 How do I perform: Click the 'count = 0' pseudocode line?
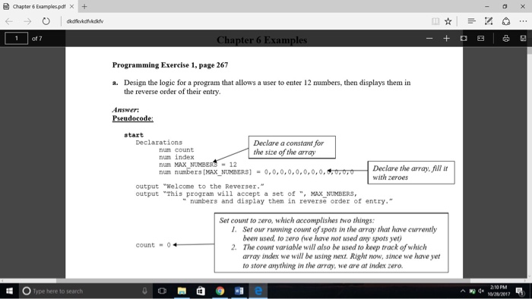pos(153,245)
